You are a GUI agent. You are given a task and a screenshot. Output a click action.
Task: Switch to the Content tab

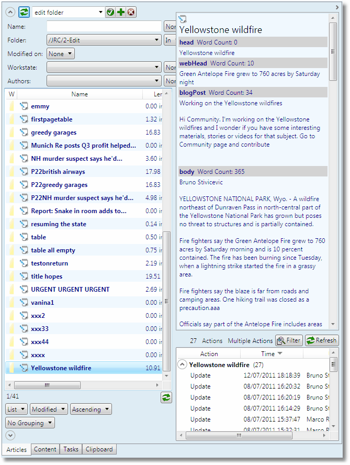click(45, 449)
